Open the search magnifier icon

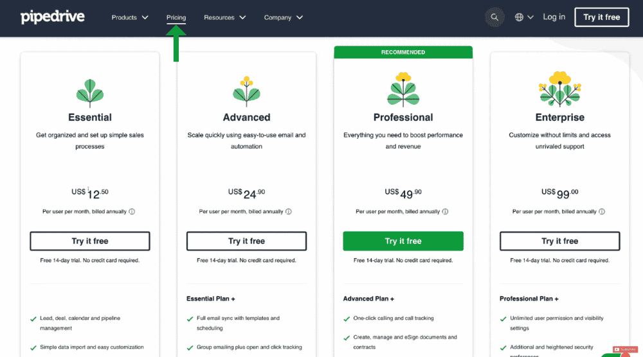[x=494, y=17]
